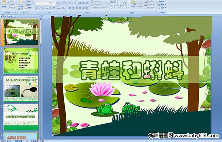Select the Oval shape in shapes gallery
This screenshot has width=222, height=142.
click(126, 1)
